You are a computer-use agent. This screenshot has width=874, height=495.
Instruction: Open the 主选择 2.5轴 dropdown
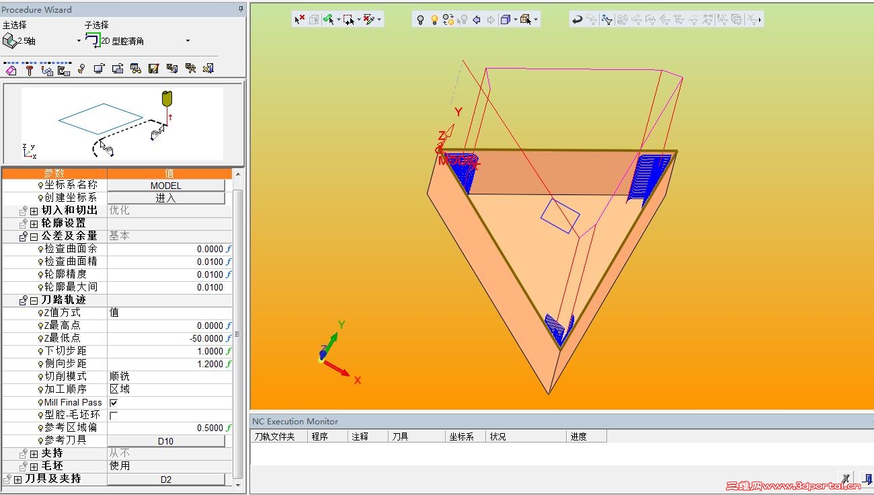(x=79, y=41)
